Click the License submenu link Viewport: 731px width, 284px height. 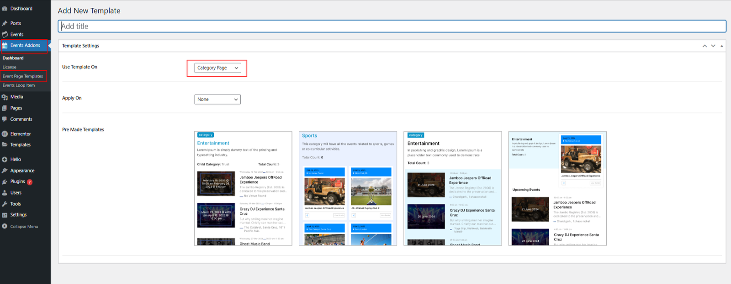[10, 67]
